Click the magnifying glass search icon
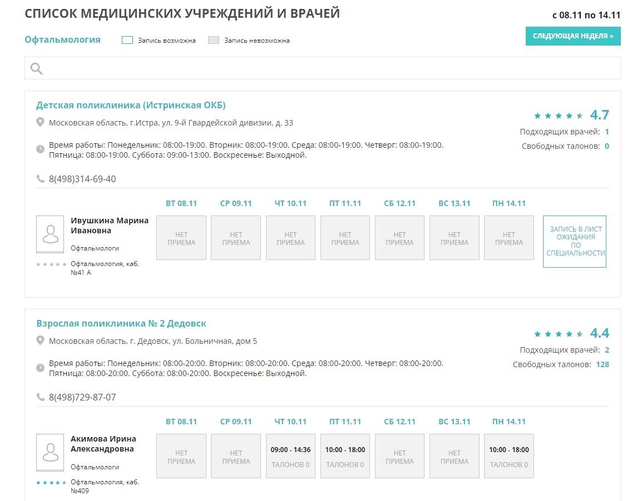Screen dimensions: 637x501 pos(37,68)
